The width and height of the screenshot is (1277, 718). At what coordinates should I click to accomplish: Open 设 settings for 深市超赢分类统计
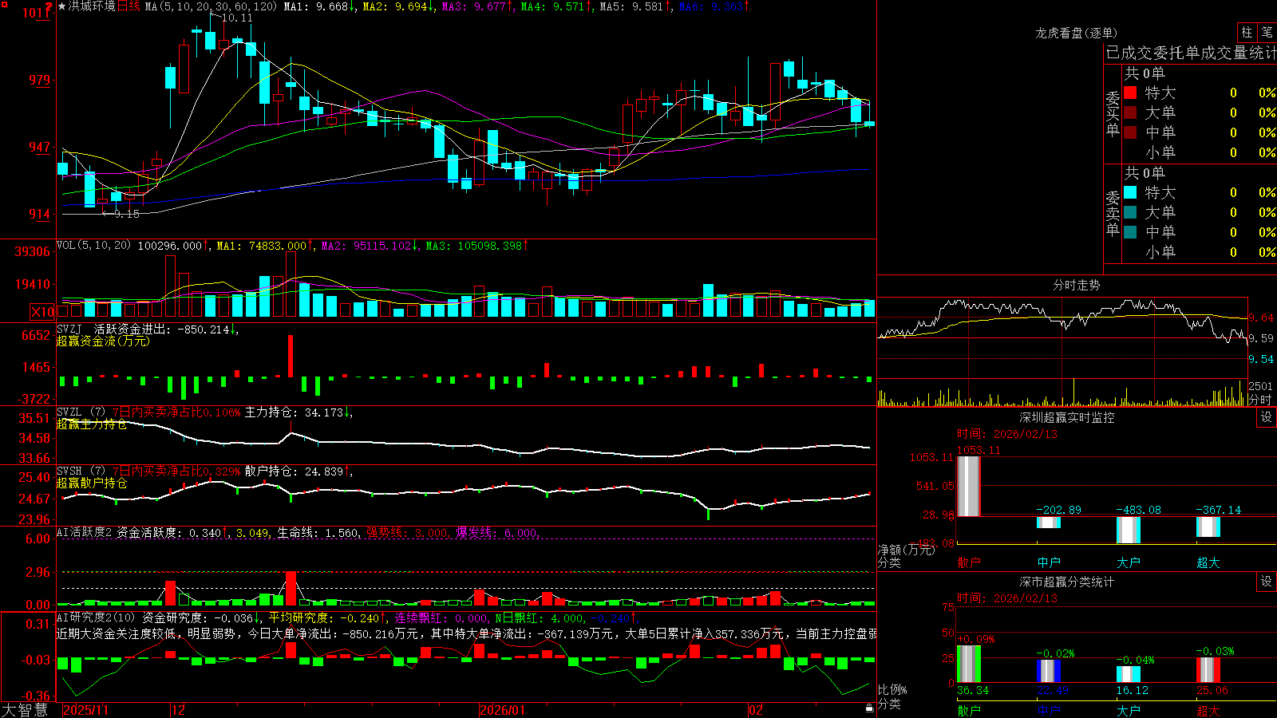(1267, 582)
